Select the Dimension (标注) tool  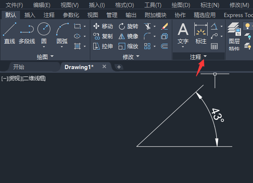(201, 34)
